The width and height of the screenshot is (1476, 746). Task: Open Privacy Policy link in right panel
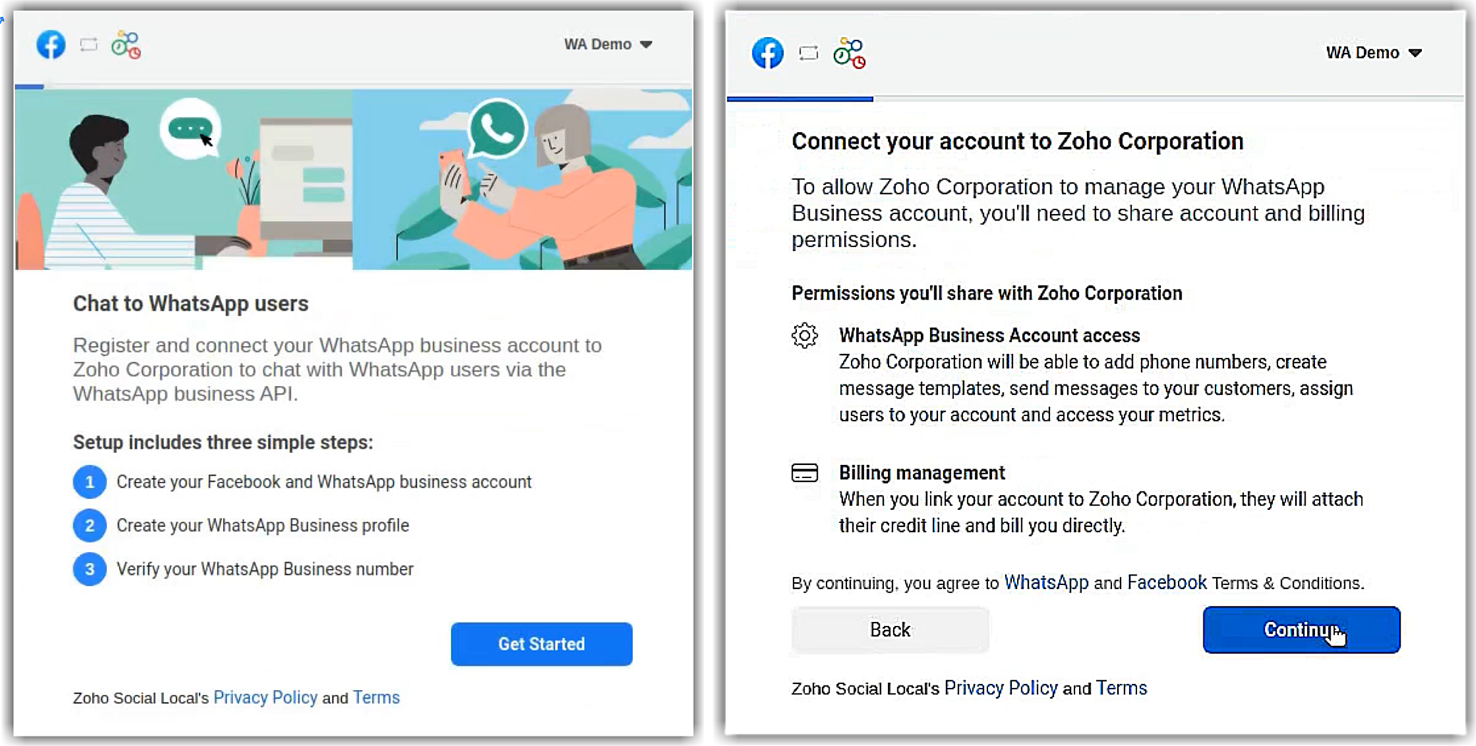(x=1001, y=688)
